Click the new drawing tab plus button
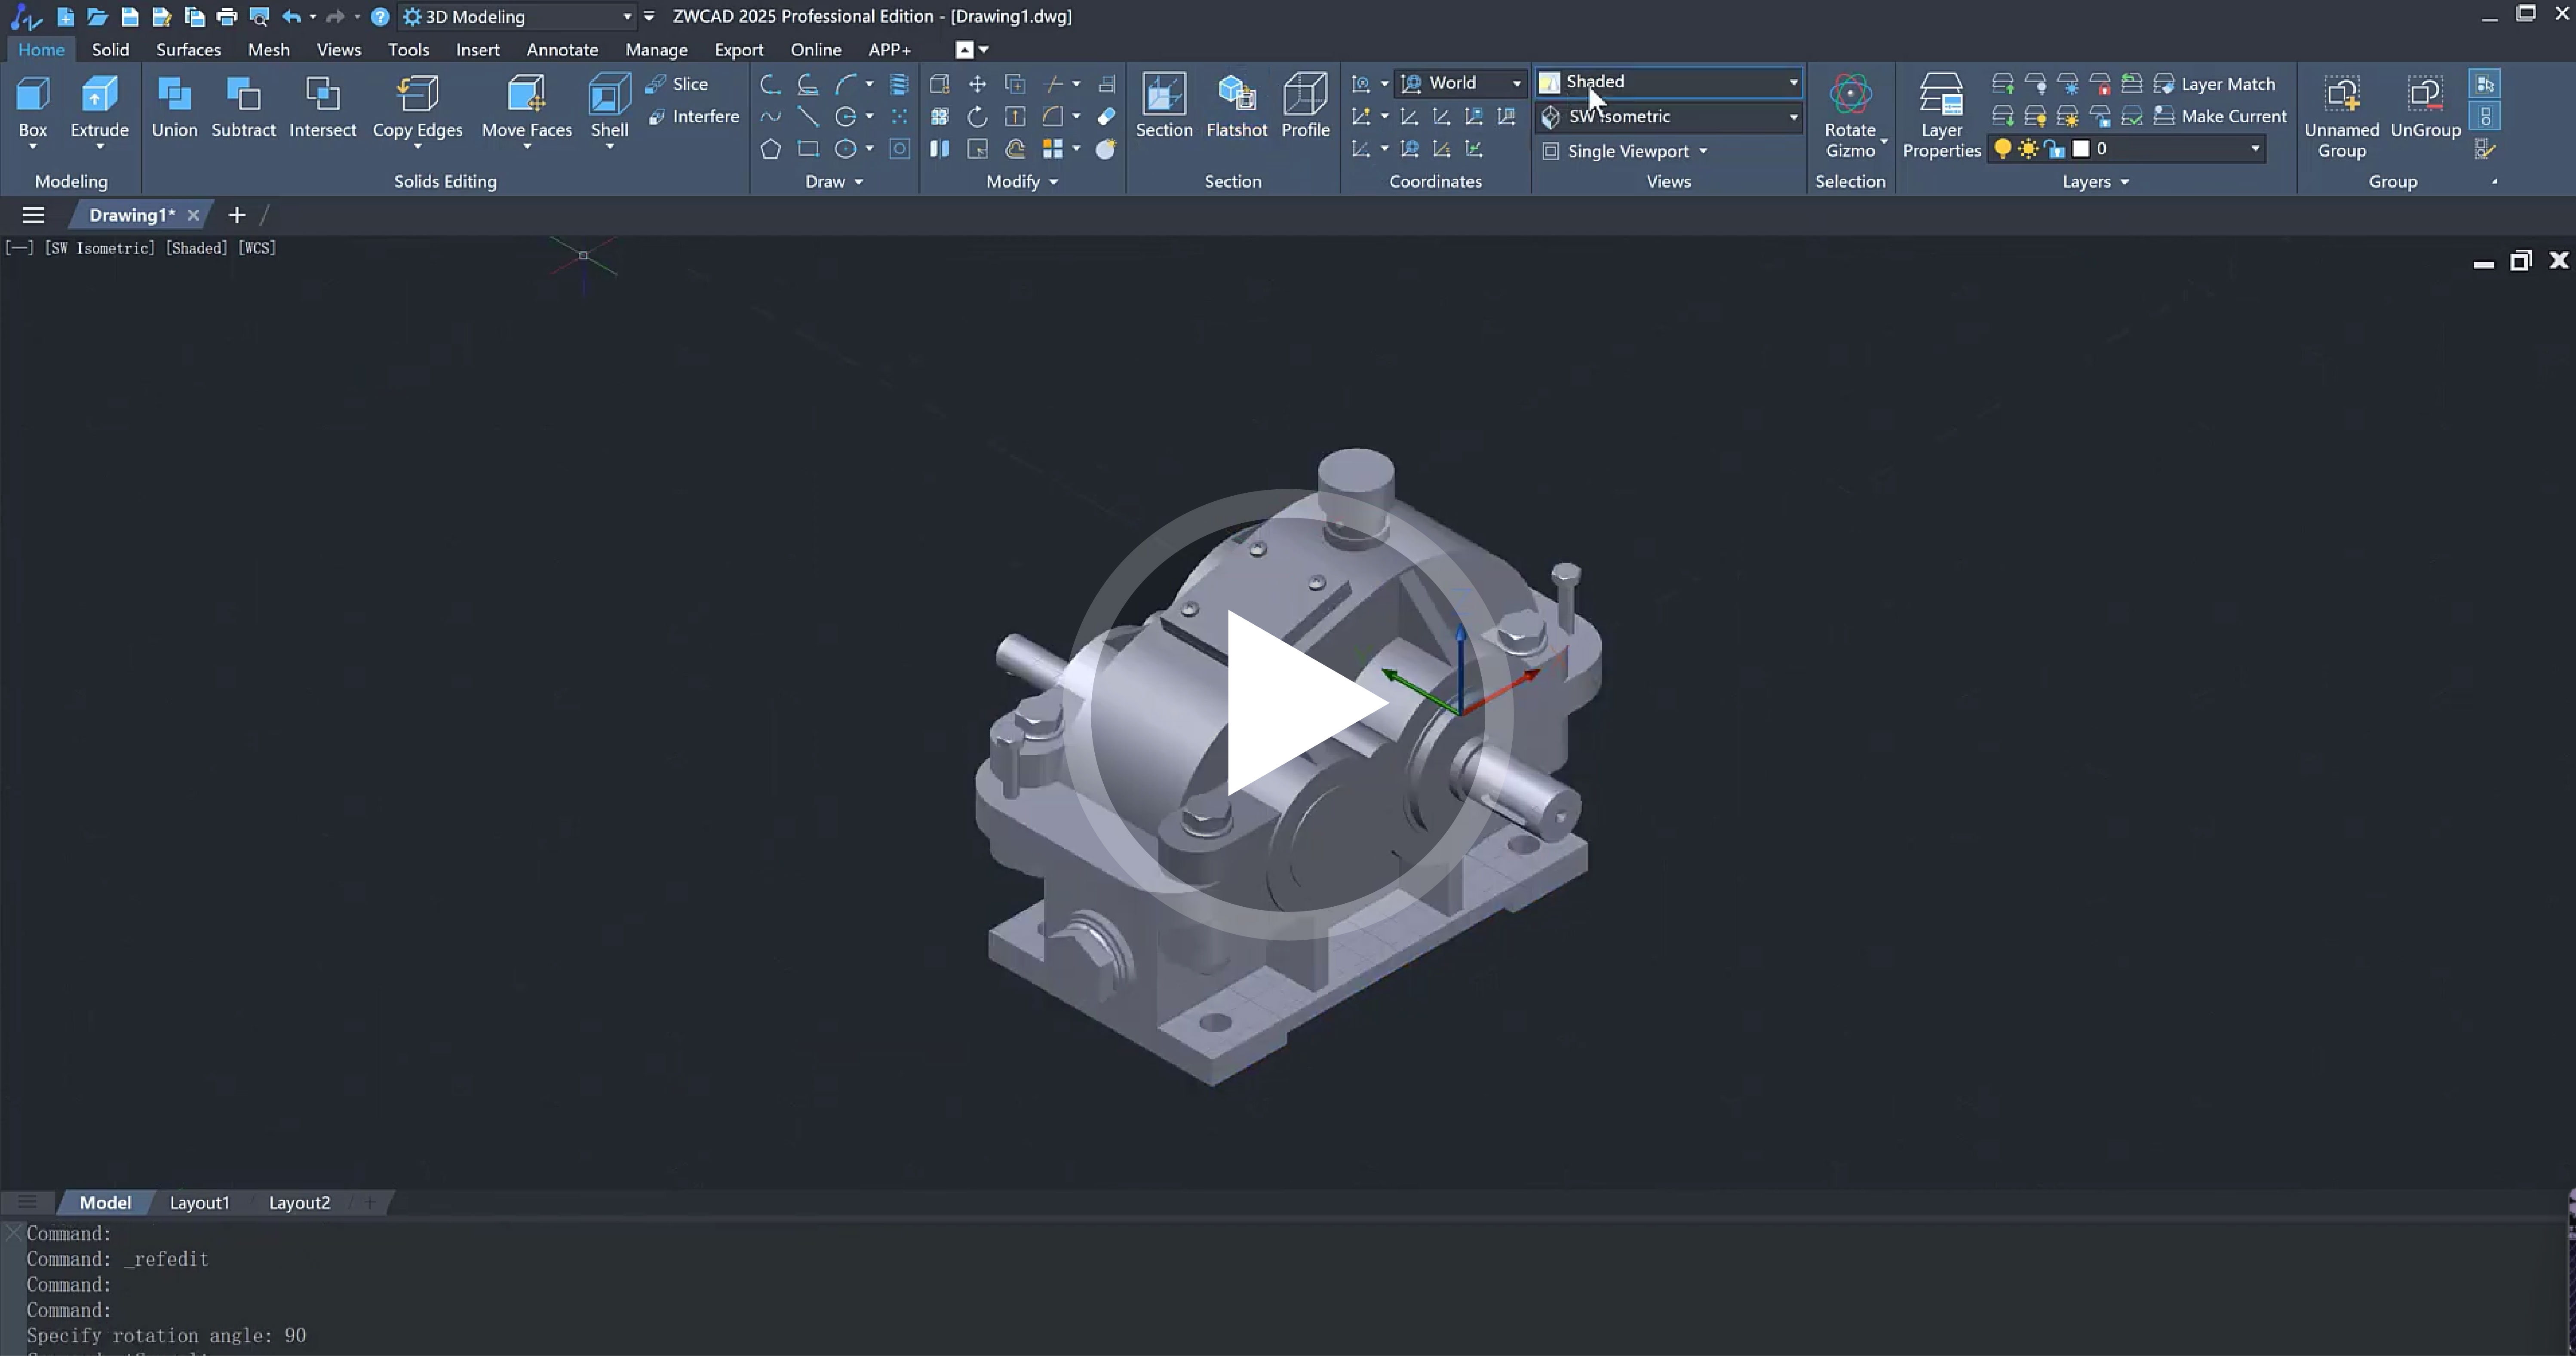Image resolution: width=2576 pixels, height=1356 pixels. coord(237,215)
